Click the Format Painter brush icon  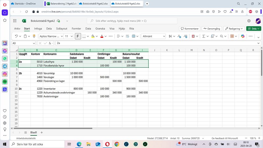(x=33, y=36)
